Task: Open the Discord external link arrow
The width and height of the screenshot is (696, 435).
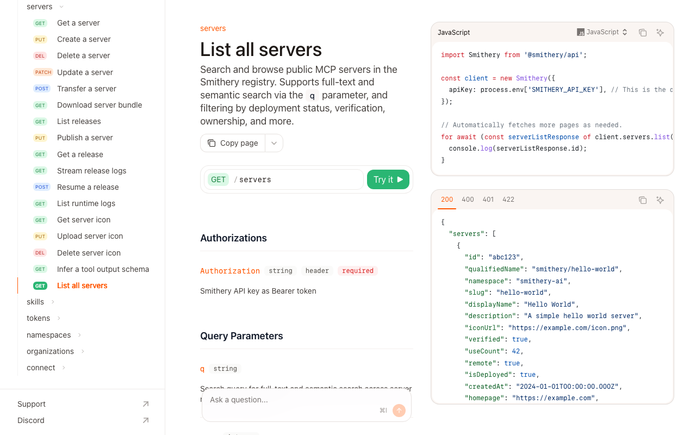Action: pos(146,420)
